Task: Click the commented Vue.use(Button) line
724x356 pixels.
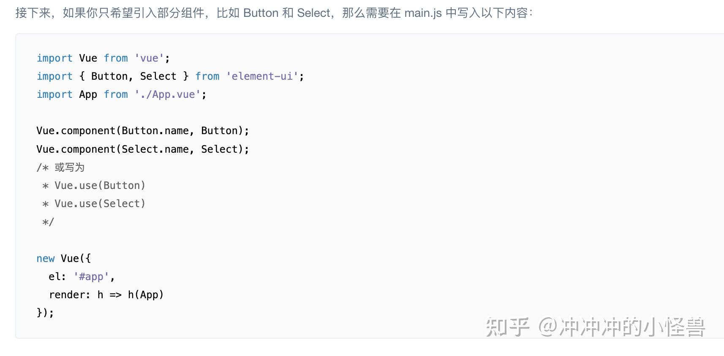Action: pyautogui.click(x=94, y=186)
